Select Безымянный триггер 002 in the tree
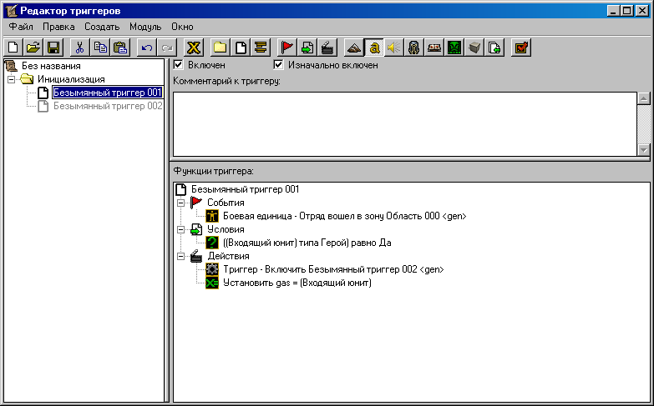Screen dimensions: 654x406 point(108,106)
